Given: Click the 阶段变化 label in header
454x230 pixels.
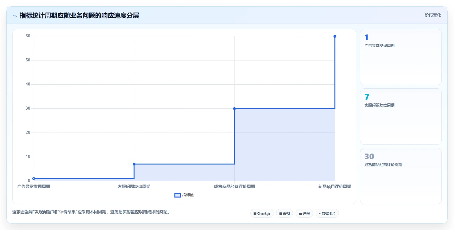Looking at the screenshot, I should pos(433,15).
